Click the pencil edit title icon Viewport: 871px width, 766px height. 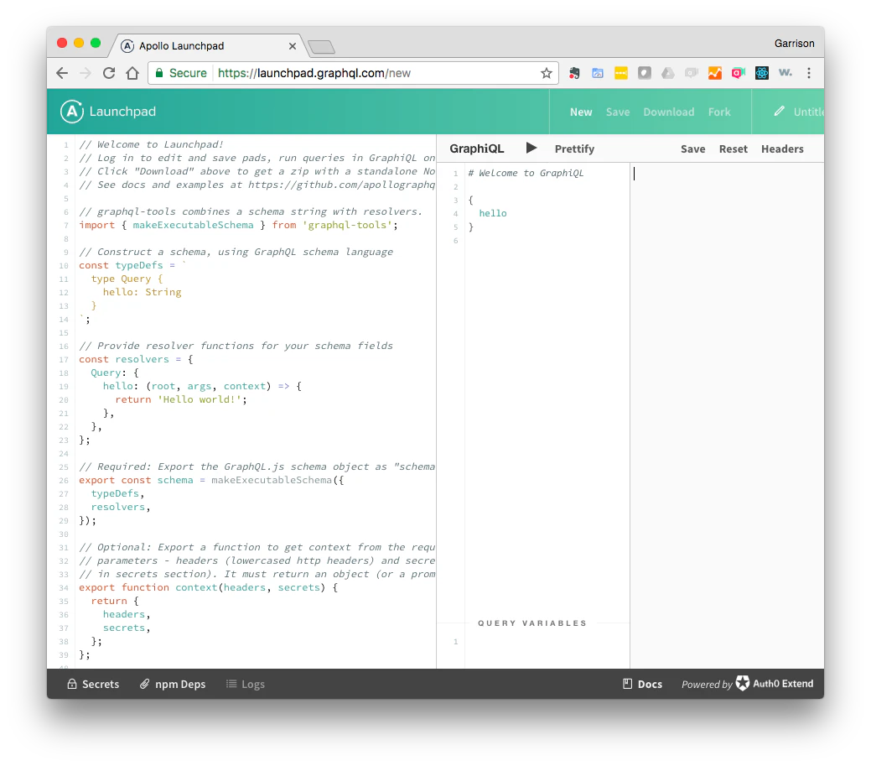click(x=780, y=112)
